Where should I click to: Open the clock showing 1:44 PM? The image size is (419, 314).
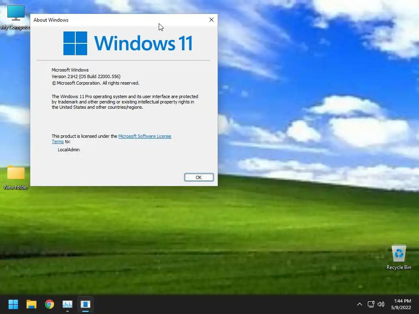pos(402,304)
